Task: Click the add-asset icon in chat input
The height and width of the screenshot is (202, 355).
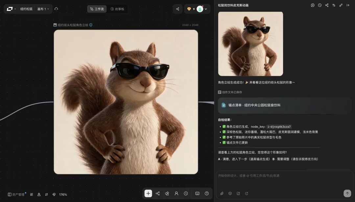Action: point(238,193)
